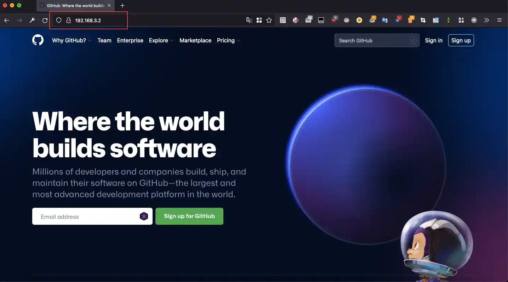Screen dimensions: 508x282
Task: Open the Enterprise menu link
Action: (x=130, y=41)
